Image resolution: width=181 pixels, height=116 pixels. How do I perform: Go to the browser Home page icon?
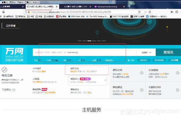click(x=3, y=12)
